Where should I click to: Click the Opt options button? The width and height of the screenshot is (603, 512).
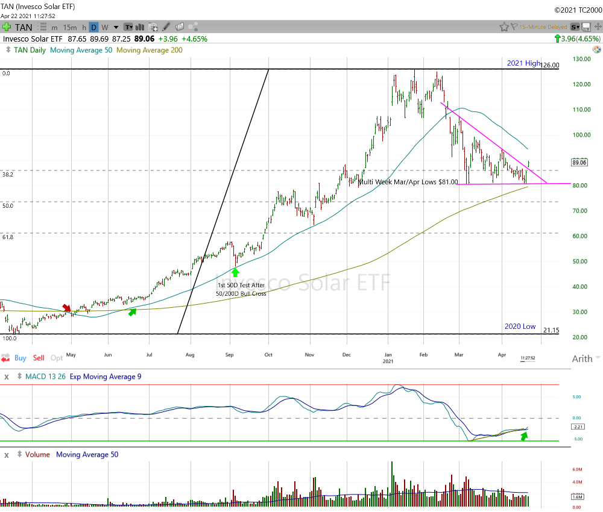pyautogui.click(x=57, y=358)
